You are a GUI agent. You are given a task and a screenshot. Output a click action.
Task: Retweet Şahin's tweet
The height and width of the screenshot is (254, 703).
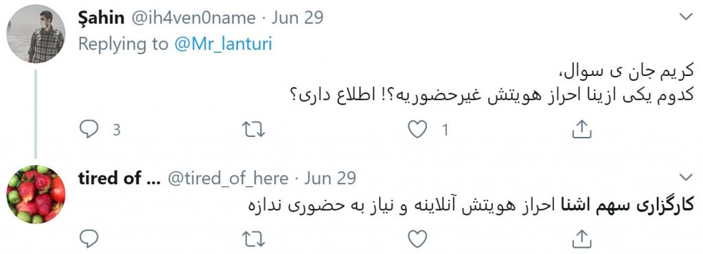coord(253,129)
